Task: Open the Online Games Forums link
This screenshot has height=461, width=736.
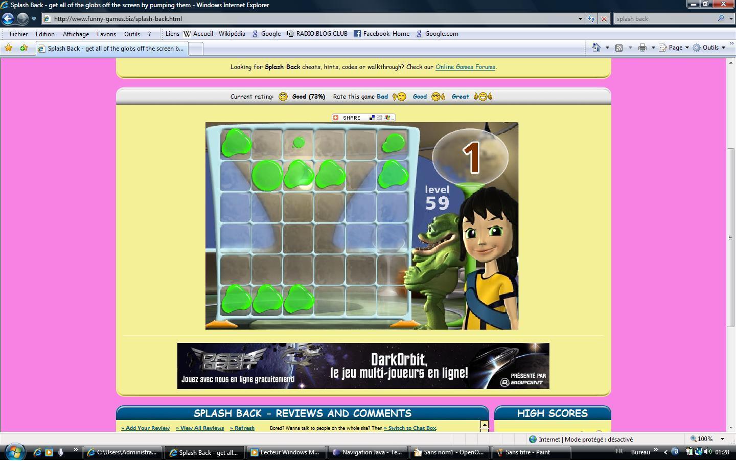Action: (465, 67)
